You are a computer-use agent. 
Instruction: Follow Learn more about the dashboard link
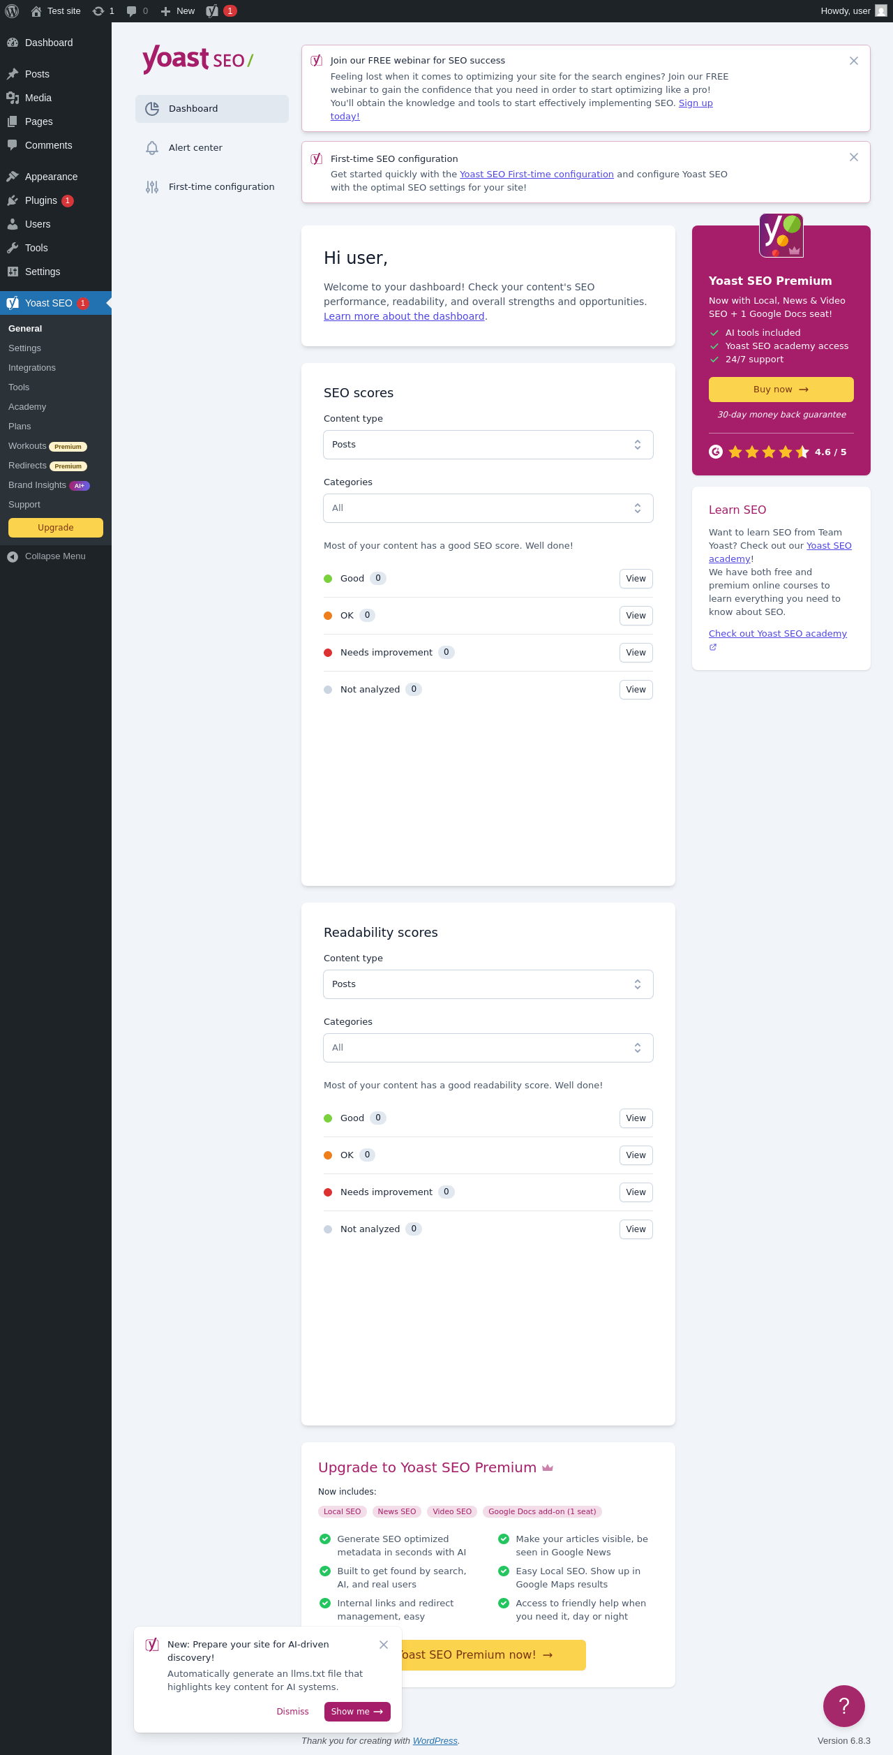click(404, 316)
